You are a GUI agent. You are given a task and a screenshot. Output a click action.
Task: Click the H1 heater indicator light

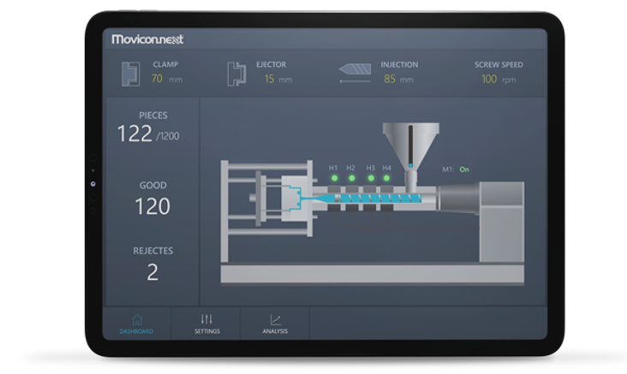334,178
